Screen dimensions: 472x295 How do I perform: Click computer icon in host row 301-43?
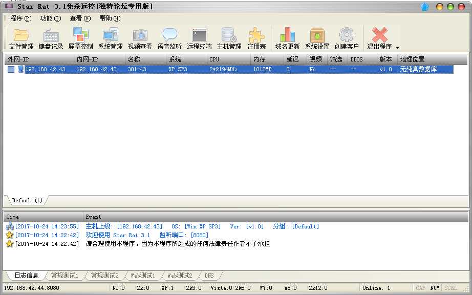pos(20,69)
